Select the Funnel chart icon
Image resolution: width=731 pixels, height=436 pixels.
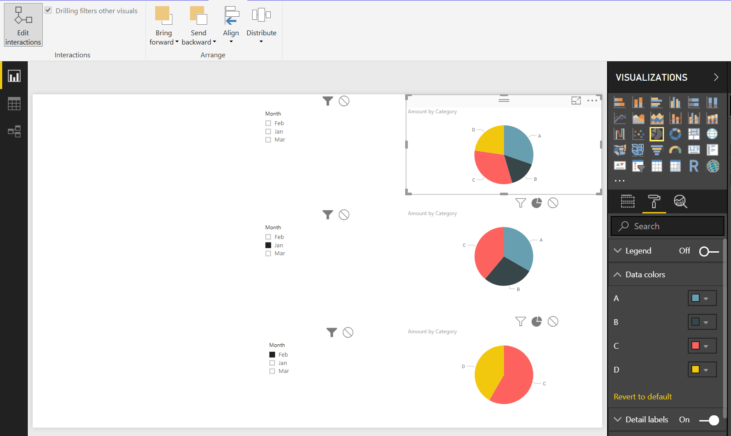[x=656, y=150]
